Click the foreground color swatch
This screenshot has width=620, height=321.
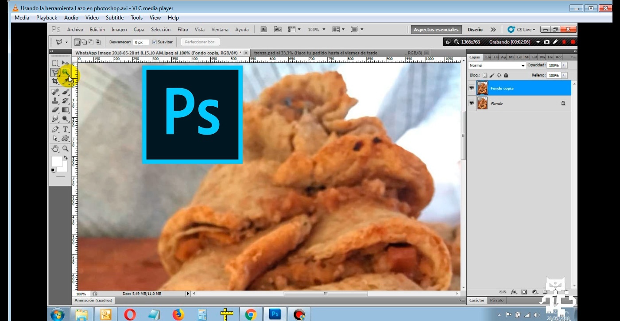tap(57, 162)
